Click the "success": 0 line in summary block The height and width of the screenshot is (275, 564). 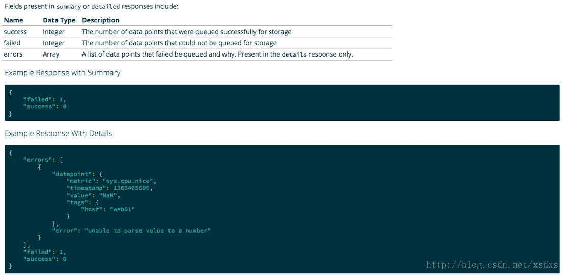point(45,107)
